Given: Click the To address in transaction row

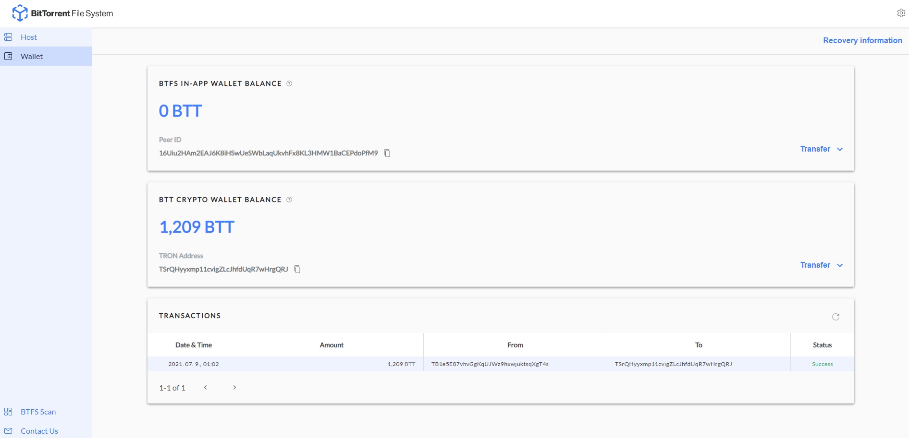Looking at the screenshot, I should click(674, 364).
